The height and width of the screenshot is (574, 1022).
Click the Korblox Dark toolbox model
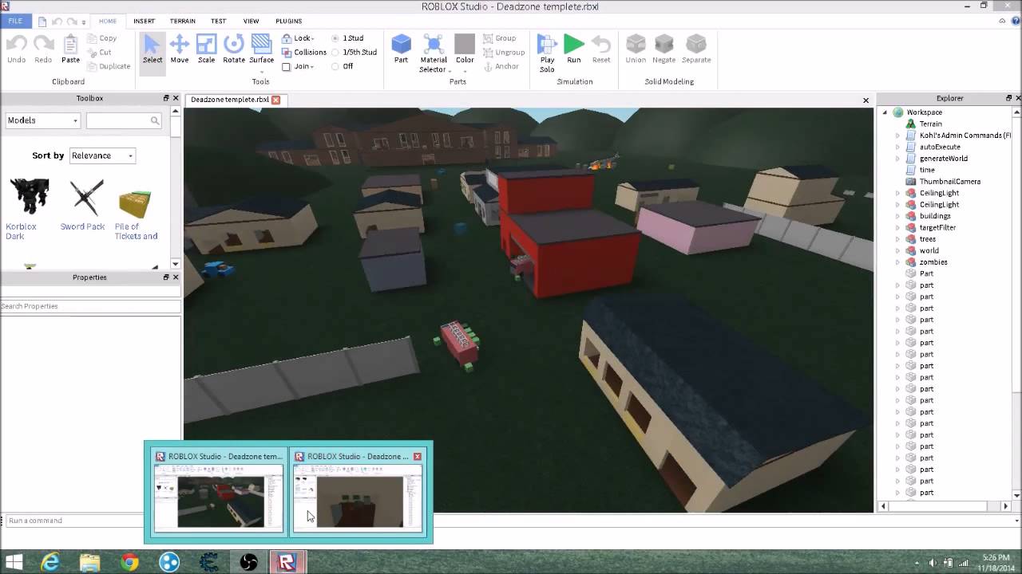28,208
